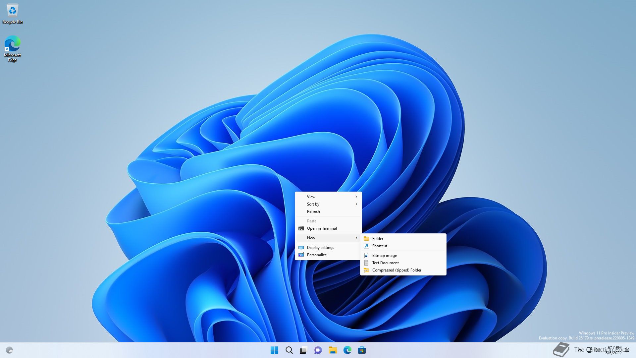Screen dimensions: 636x358
Task: Open taskbar Search magnifier
Action: pos(289,350)
